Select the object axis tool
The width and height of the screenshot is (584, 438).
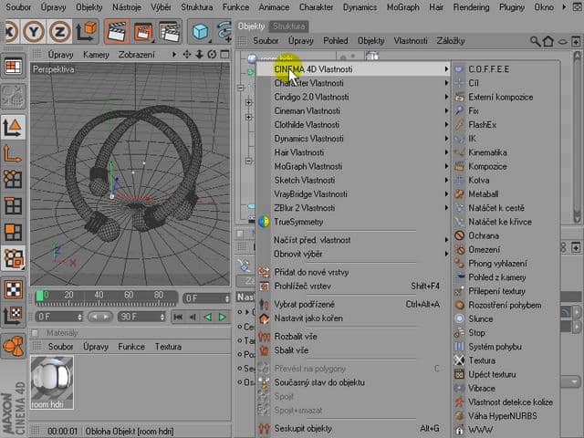pyautogui.click(x=13, y=153)
